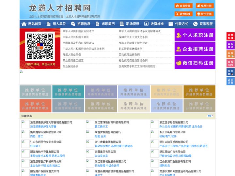
Task: Click logo icon of 龙游优格厨房电器商行
Action: [90, 134]
